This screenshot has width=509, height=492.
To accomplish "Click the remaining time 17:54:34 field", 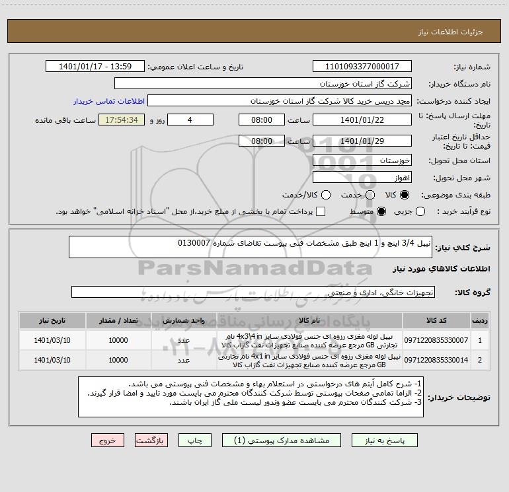I will tap(122, 120).
